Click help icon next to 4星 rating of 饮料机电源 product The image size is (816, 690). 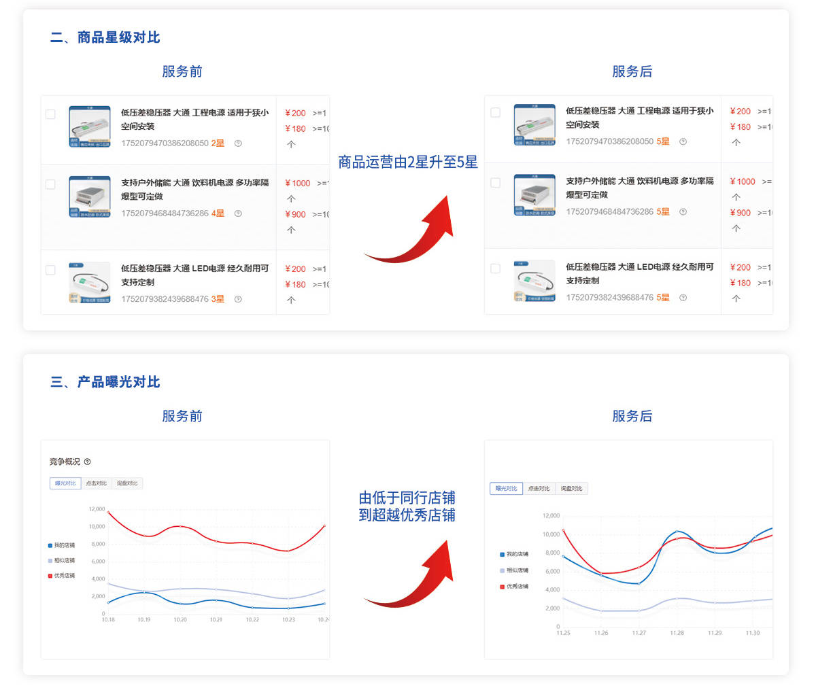coord(237,213)
